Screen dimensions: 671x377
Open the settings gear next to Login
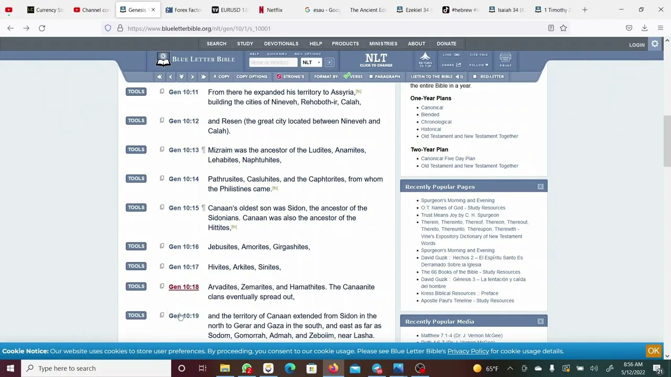pyautogui.click(x=655, y=45)
